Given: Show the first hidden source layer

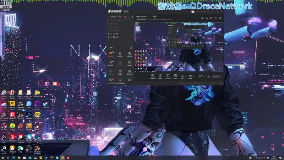Looking at the screenshot, I should click(x=109, y=21).
